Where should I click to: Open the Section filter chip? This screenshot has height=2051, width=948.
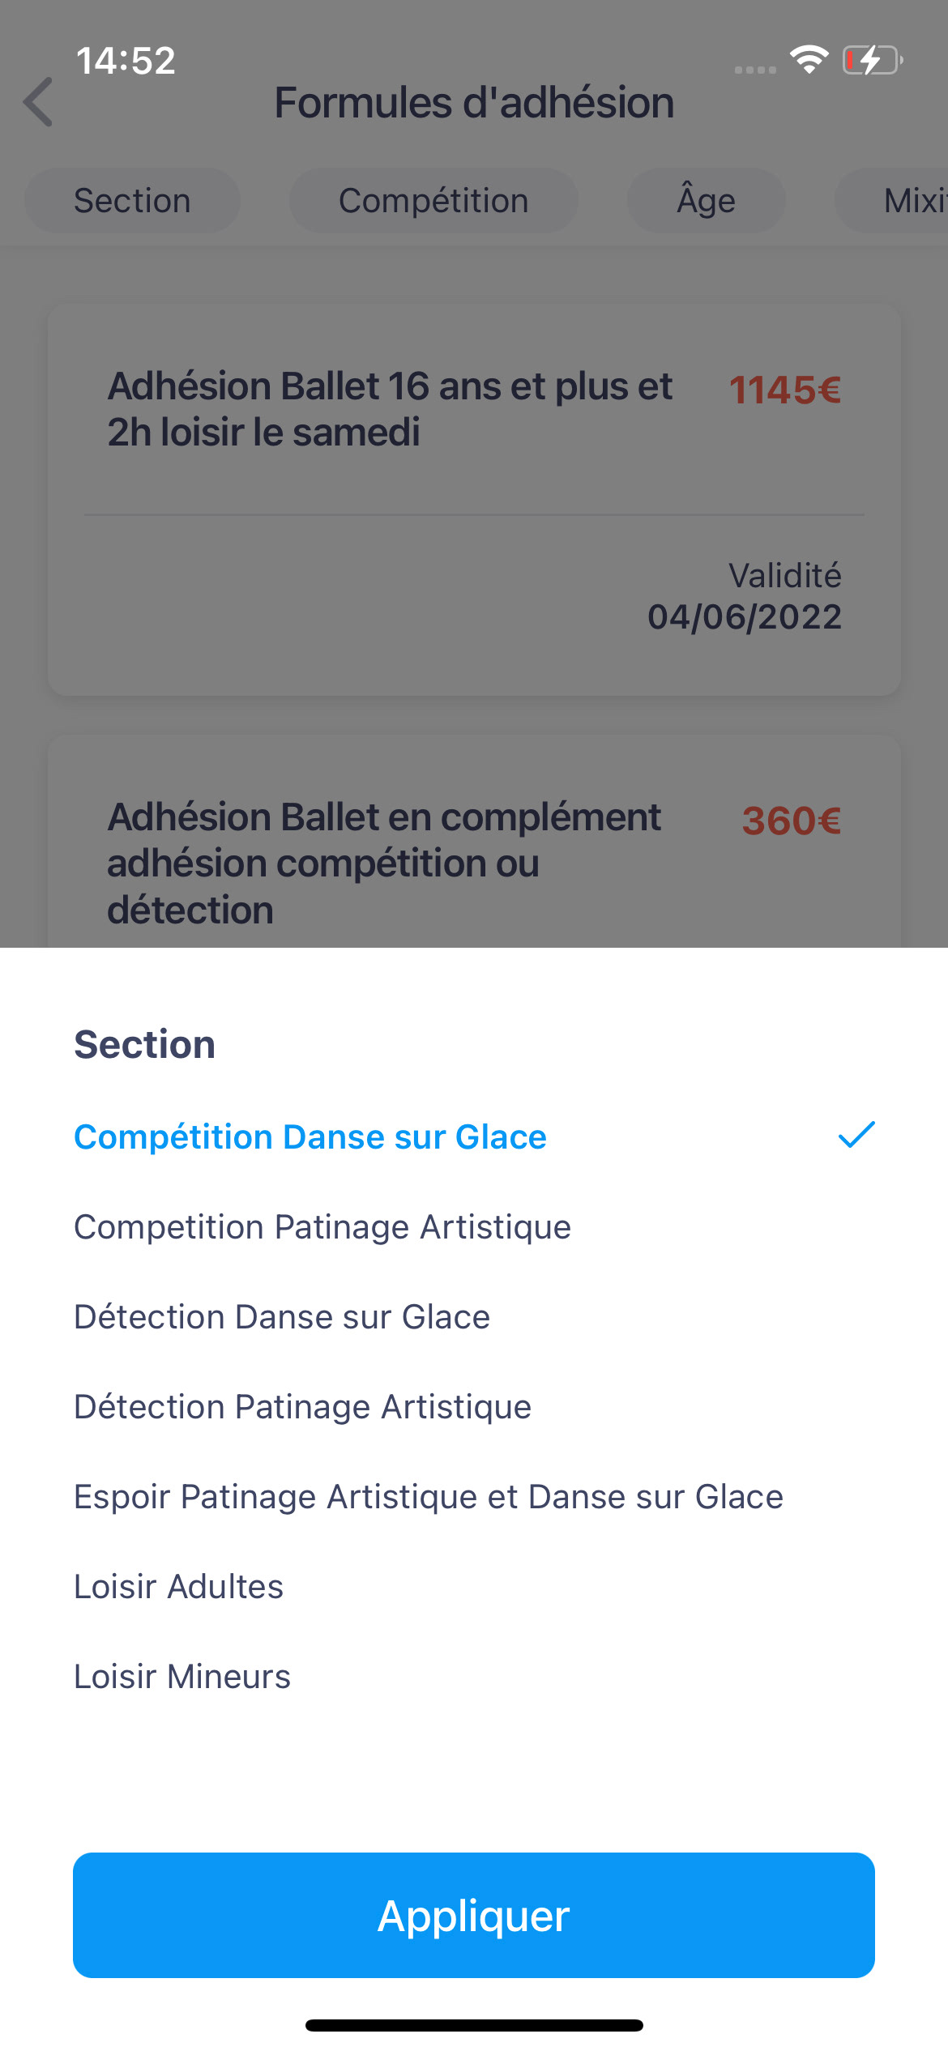click(x=132, y=201)
